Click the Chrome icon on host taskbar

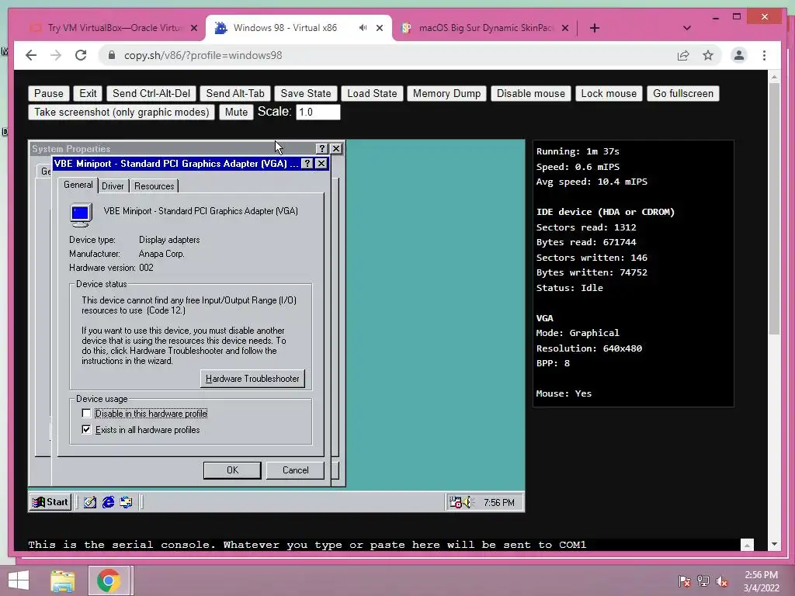tap(109, 580)
